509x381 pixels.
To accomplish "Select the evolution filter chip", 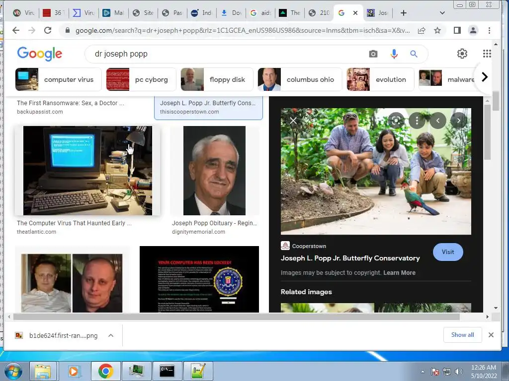I will tap(380, 79).
